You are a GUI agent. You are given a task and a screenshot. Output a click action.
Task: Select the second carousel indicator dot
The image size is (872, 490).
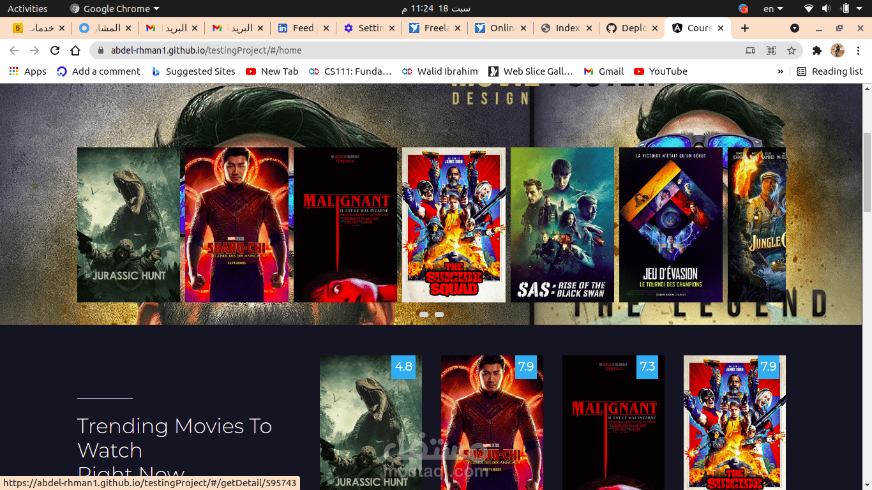pos(439,315)
